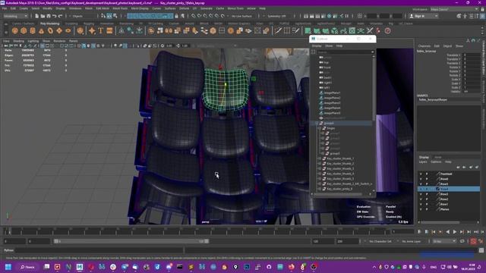This screenshot has height=273, width=486.
Task: Click the first green UV shelf icon
Action: [x=308, y=30]
